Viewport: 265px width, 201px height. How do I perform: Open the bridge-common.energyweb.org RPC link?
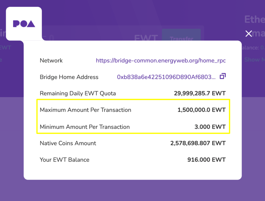click(161, 61)
